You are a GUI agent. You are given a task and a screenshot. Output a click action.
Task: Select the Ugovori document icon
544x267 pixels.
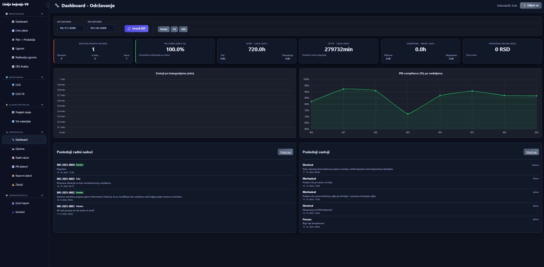[13, 49]
